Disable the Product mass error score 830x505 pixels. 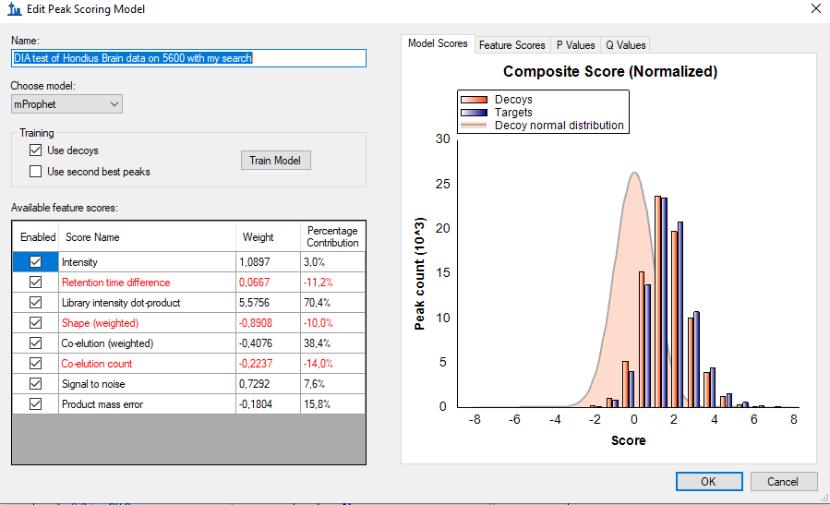click(36, 404)
